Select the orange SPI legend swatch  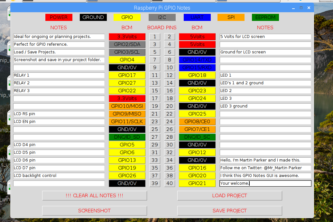(231, 17)
